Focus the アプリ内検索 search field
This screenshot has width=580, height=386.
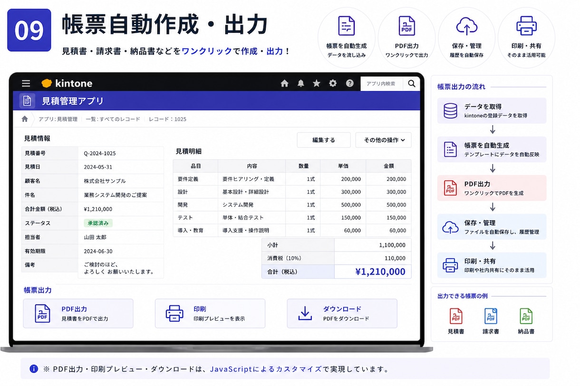coord(382,84)
